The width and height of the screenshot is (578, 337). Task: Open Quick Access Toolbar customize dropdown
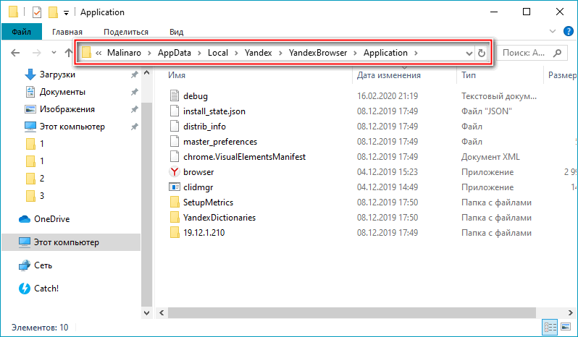click(x=67, y=12)
